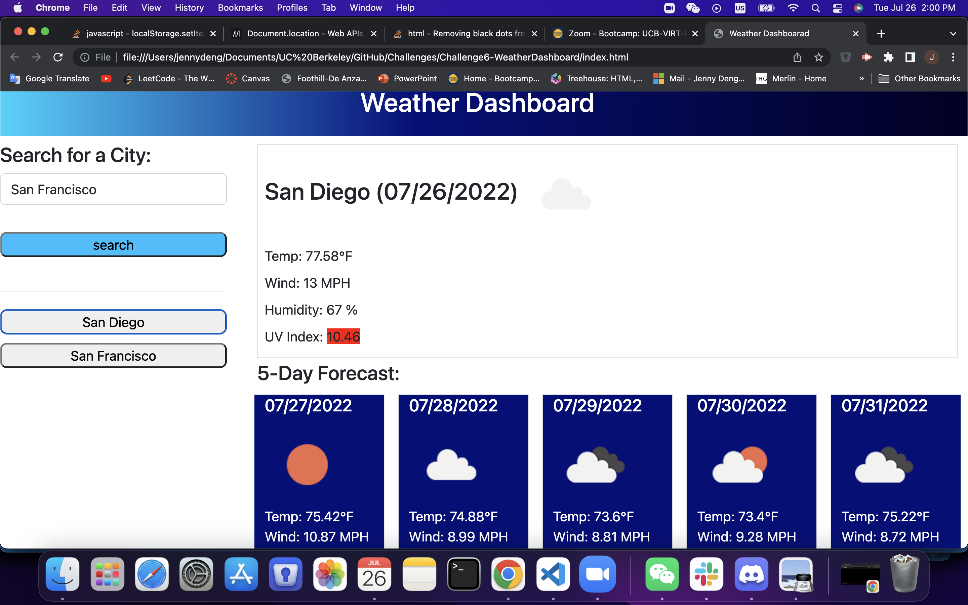Launch Visual Studio Code from the Dock
Viewport: 968px width, 605px height.
[x=553, y=574]
